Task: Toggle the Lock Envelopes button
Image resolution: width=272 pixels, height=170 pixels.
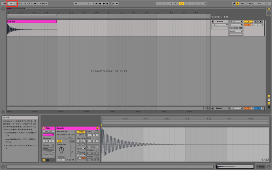Action: 226,17
